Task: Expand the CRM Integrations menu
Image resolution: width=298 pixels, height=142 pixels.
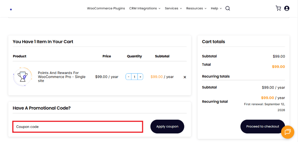Action: point(145,8)
